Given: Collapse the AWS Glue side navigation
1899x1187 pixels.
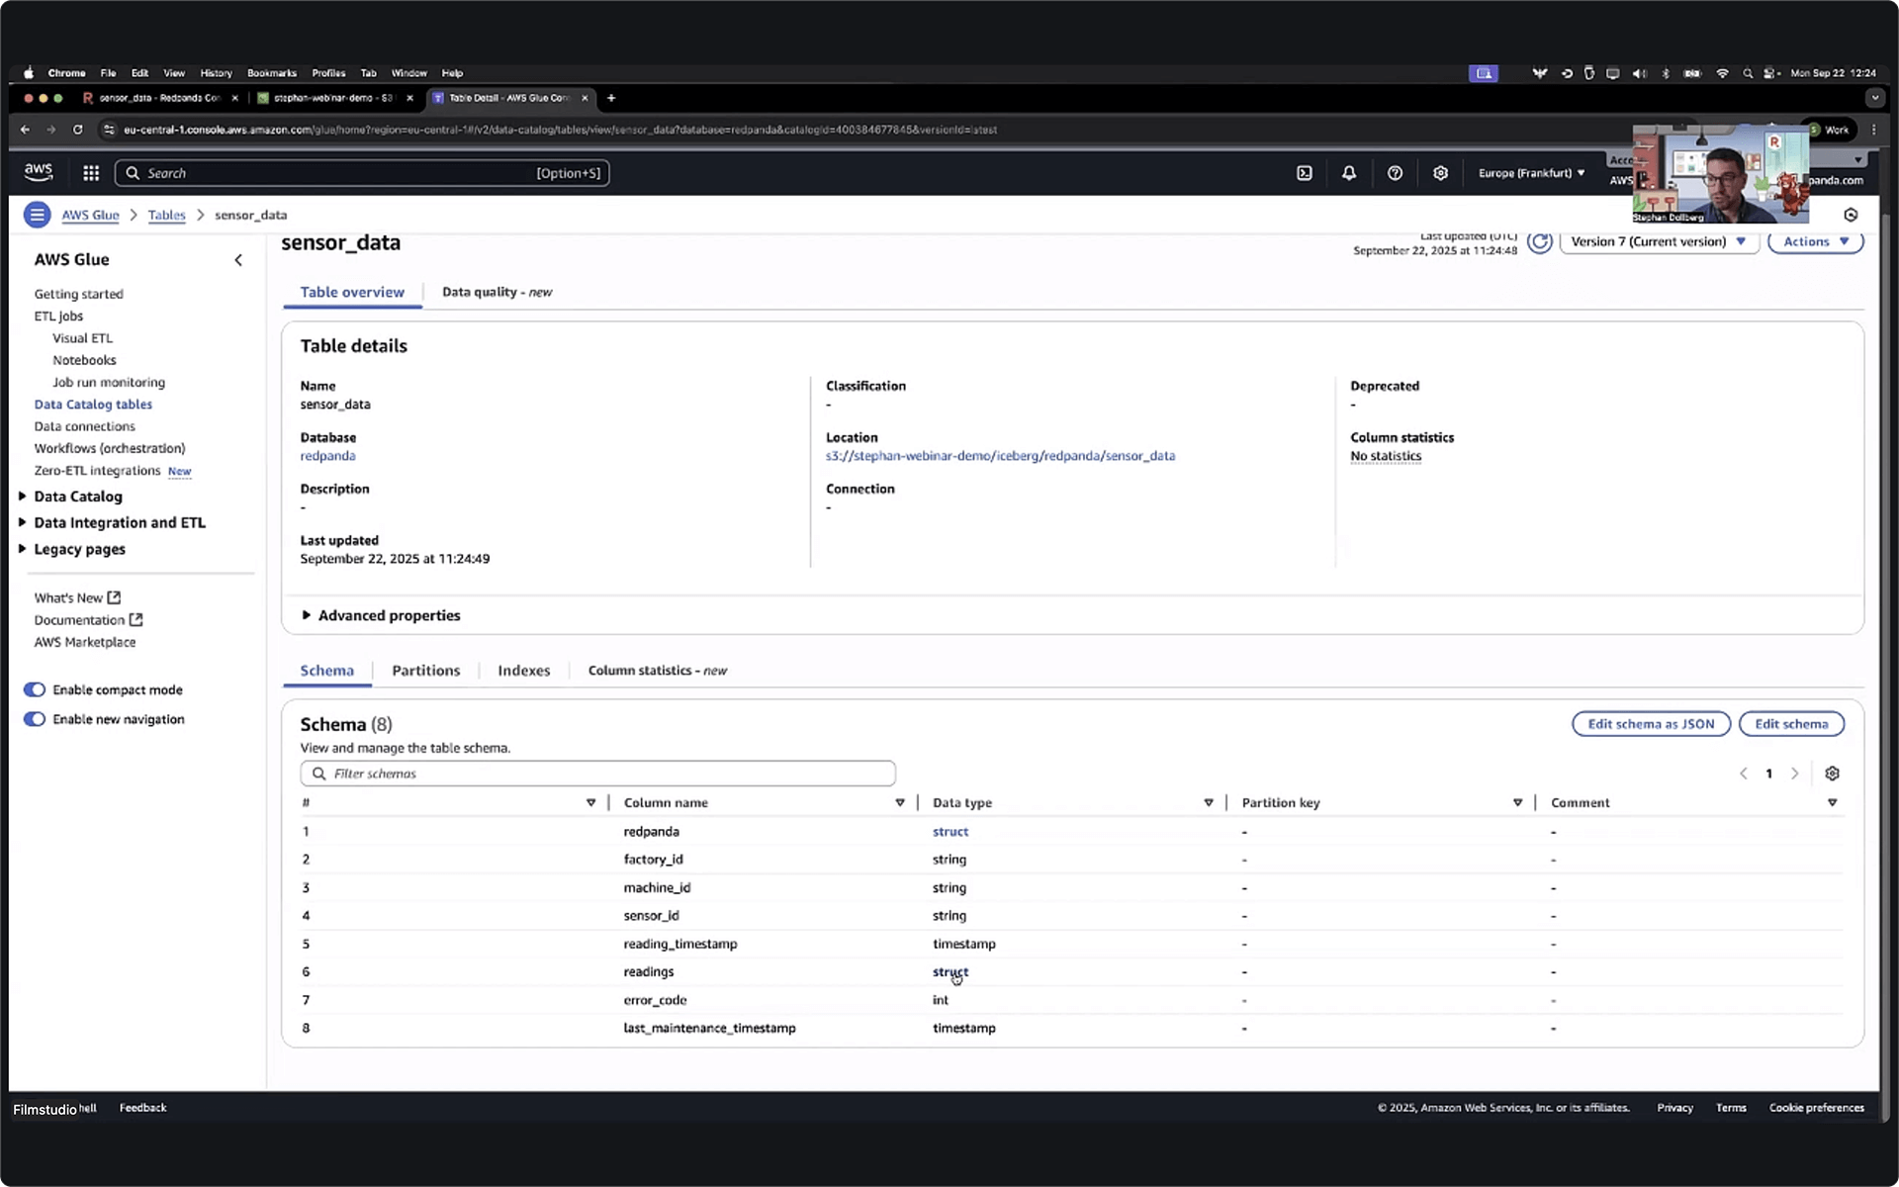Looking at the screenshot, I should point(238,260).
